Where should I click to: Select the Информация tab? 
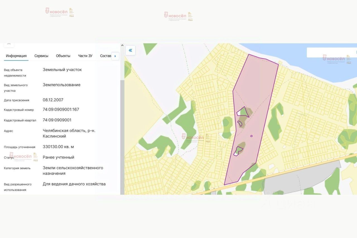tap(16, 56)
